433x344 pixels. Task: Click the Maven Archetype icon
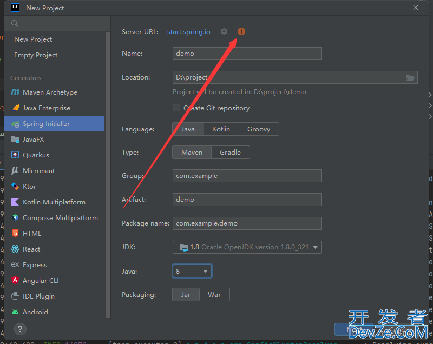[15, 92]
